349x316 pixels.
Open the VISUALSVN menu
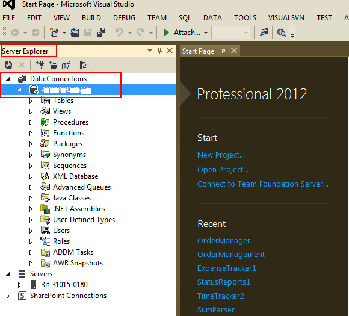(x=286, y=18)
